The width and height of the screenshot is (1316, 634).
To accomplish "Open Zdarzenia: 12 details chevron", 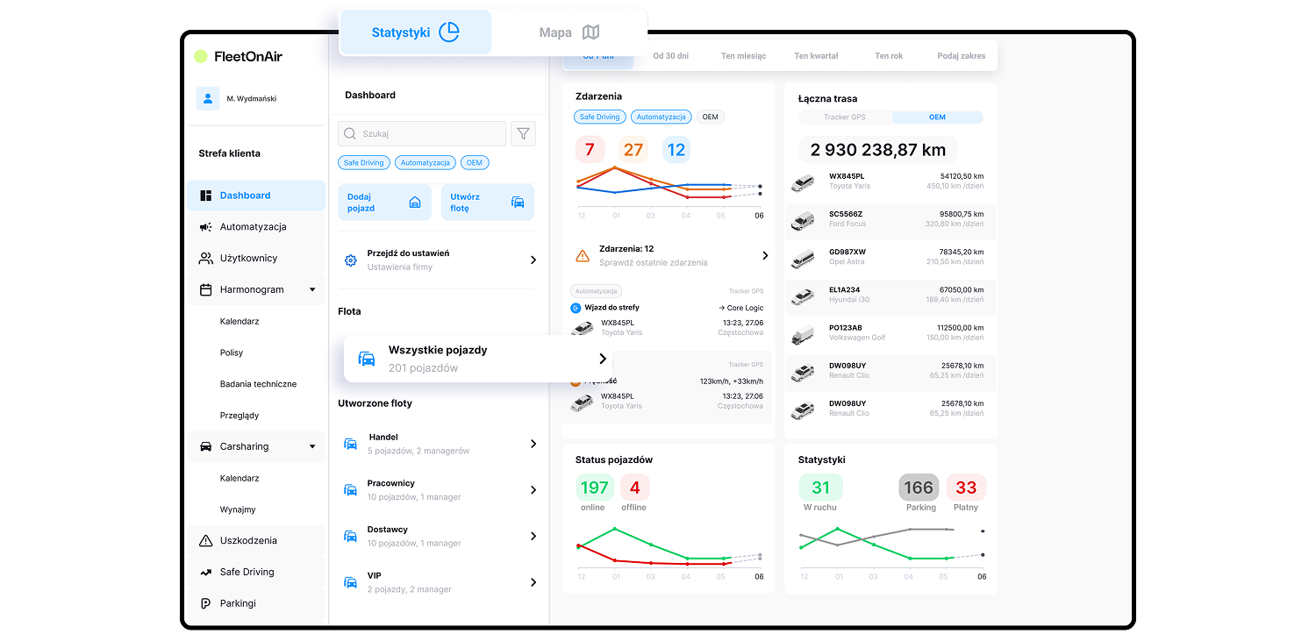I will click(765, 256).
